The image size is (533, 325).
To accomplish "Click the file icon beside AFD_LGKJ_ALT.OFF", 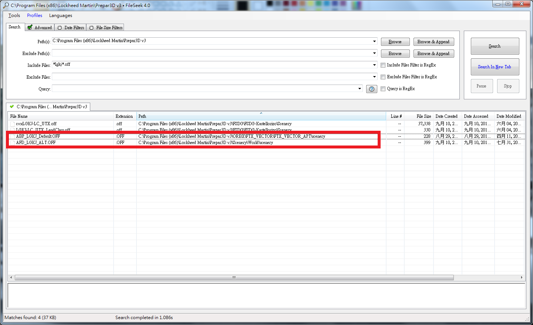I will (13, 143).
